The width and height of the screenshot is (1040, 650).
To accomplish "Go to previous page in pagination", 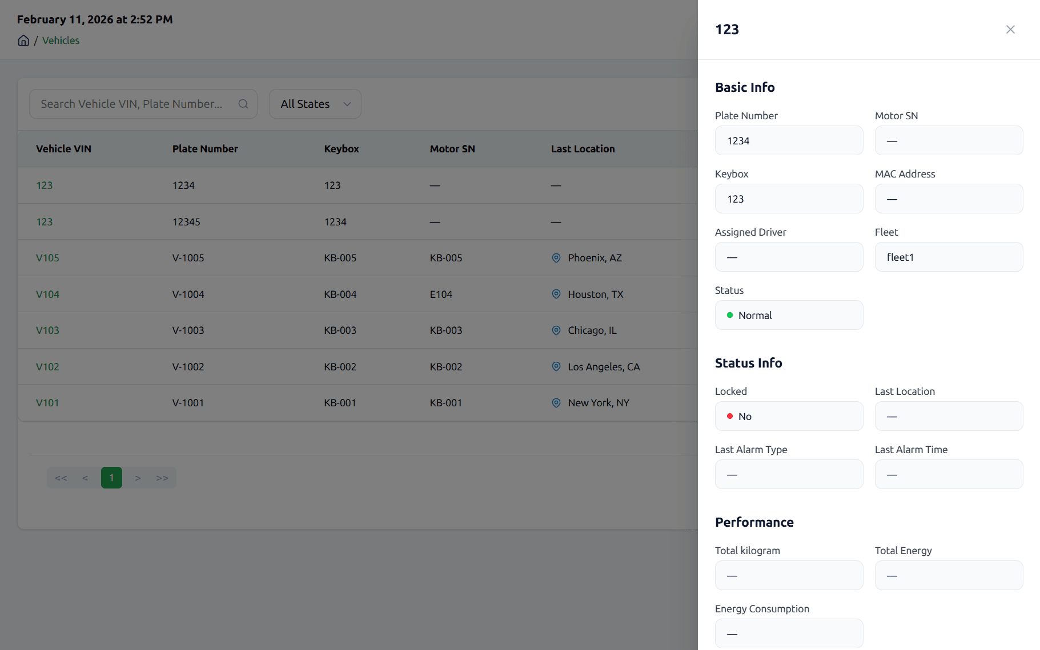I will 85,478.
